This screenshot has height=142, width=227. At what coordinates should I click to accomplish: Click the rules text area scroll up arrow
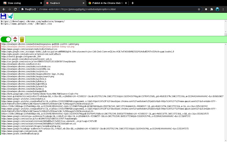226,21
